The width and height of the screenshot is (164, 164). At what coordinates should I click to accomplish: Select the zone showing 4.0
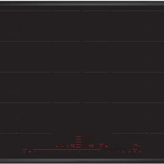coord(91,146)
